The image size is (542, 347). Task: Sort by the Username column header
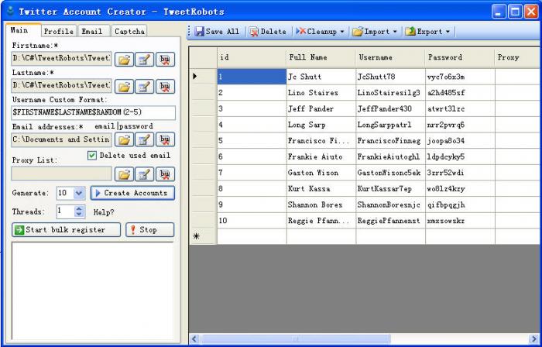[390, 57]
